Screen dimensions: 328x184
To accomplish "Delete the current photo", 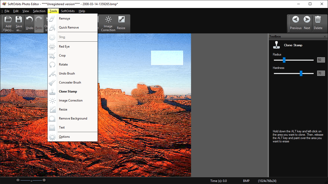I will [x=318, y=23].
